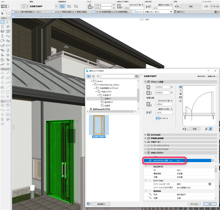Viewport: 220px width, 210px height.
Task: Click the library tree horizontal scrollbar
Action: click(112, 111)
